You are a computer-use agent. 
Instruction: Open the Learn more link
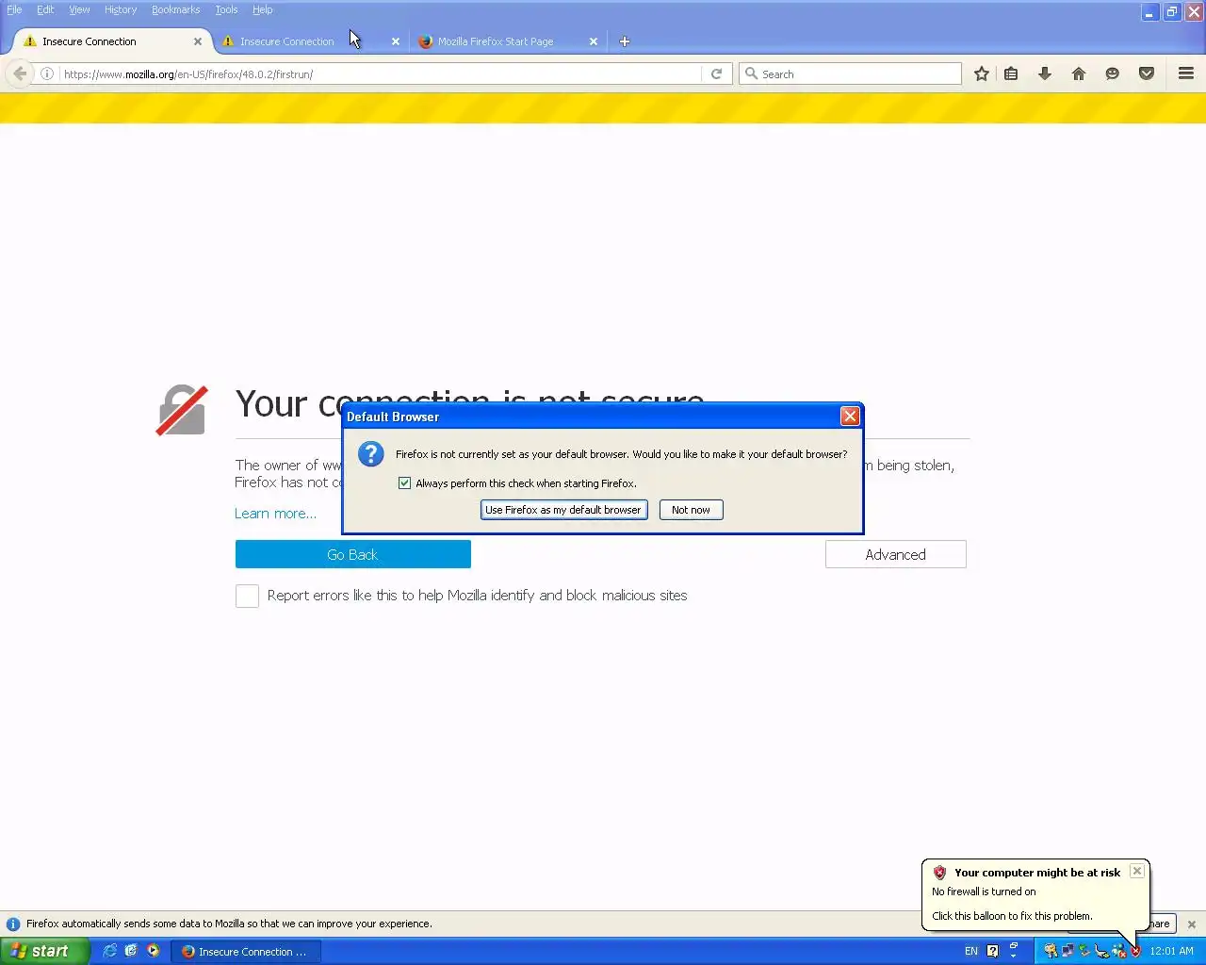tap(275, 514)
